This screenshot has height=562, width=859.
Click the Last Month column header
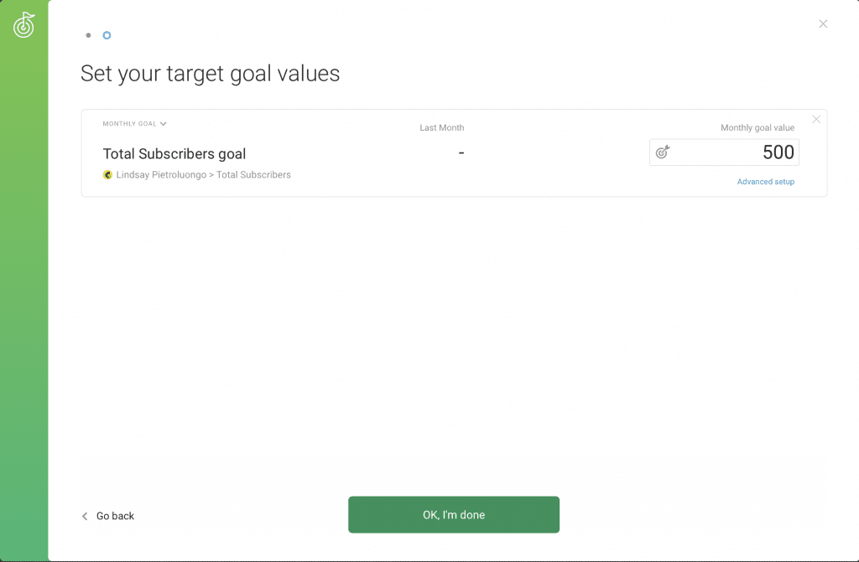click(x=441, y=127)
